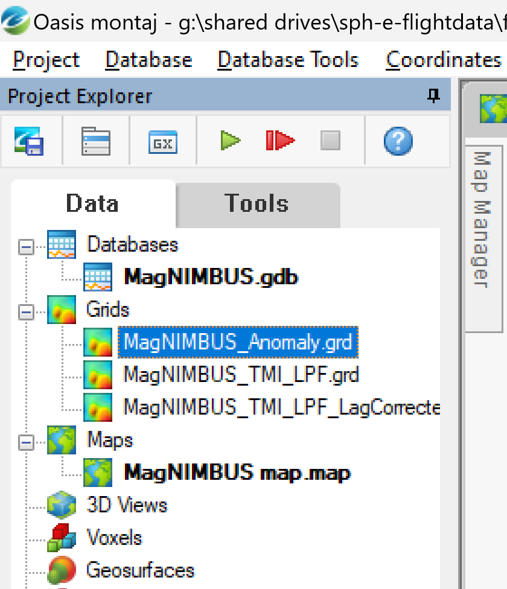Open the Database menu

148,60
